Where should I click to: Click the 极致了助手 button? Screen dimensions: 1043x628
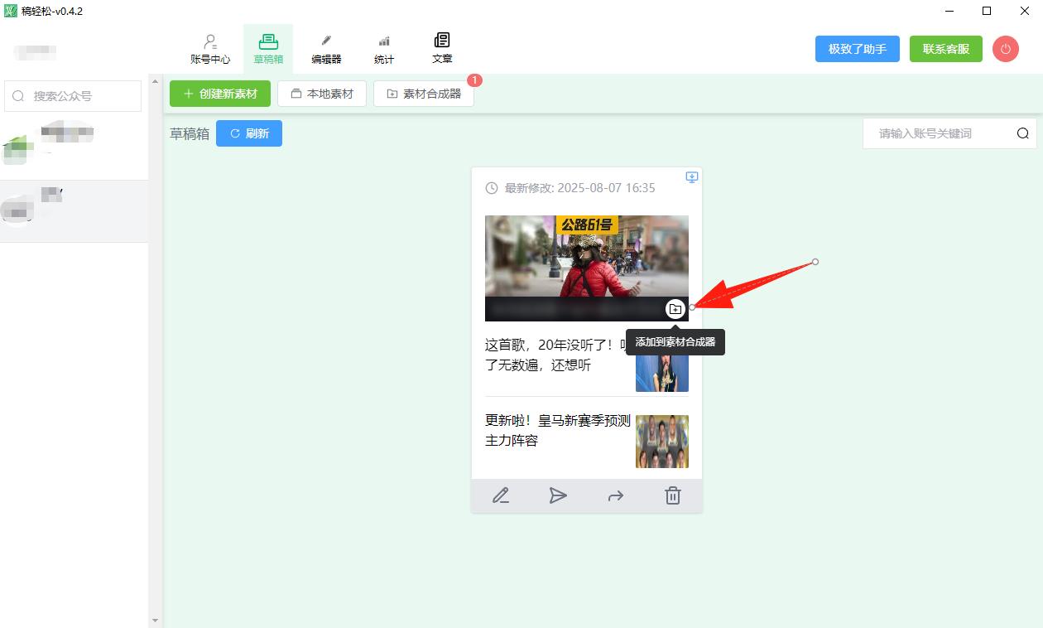[x=857, y=49]
